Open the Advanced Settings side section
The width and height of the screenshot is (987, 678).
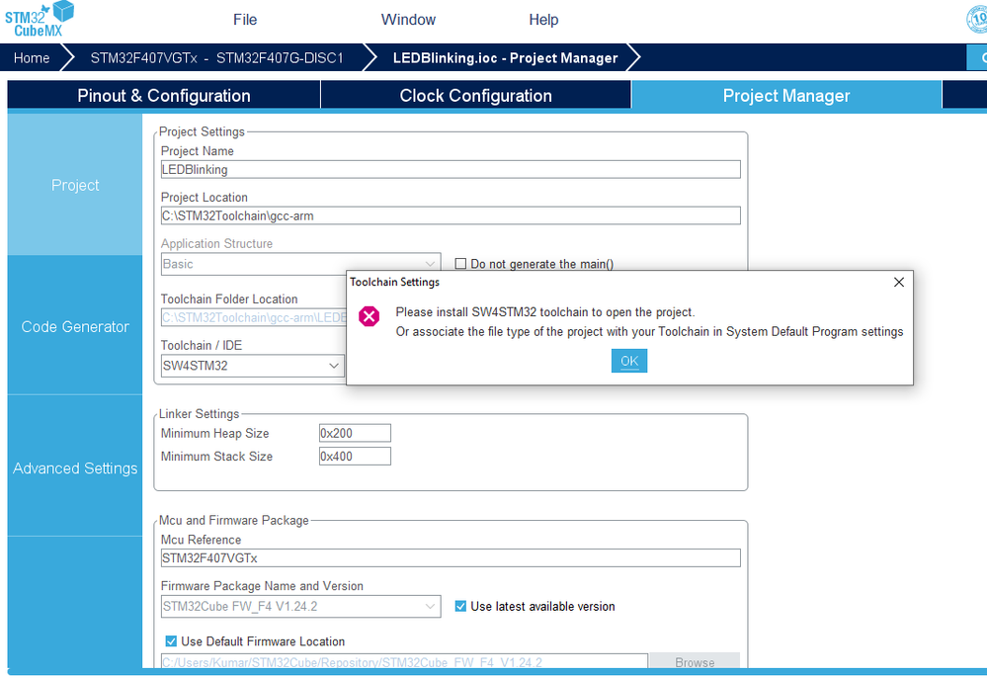click(x=75, y=467)
